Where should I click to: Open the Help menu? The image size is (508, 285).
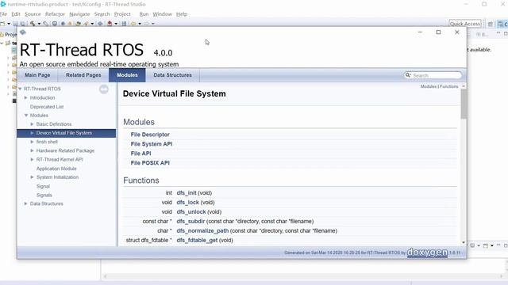tap(182, 14)
